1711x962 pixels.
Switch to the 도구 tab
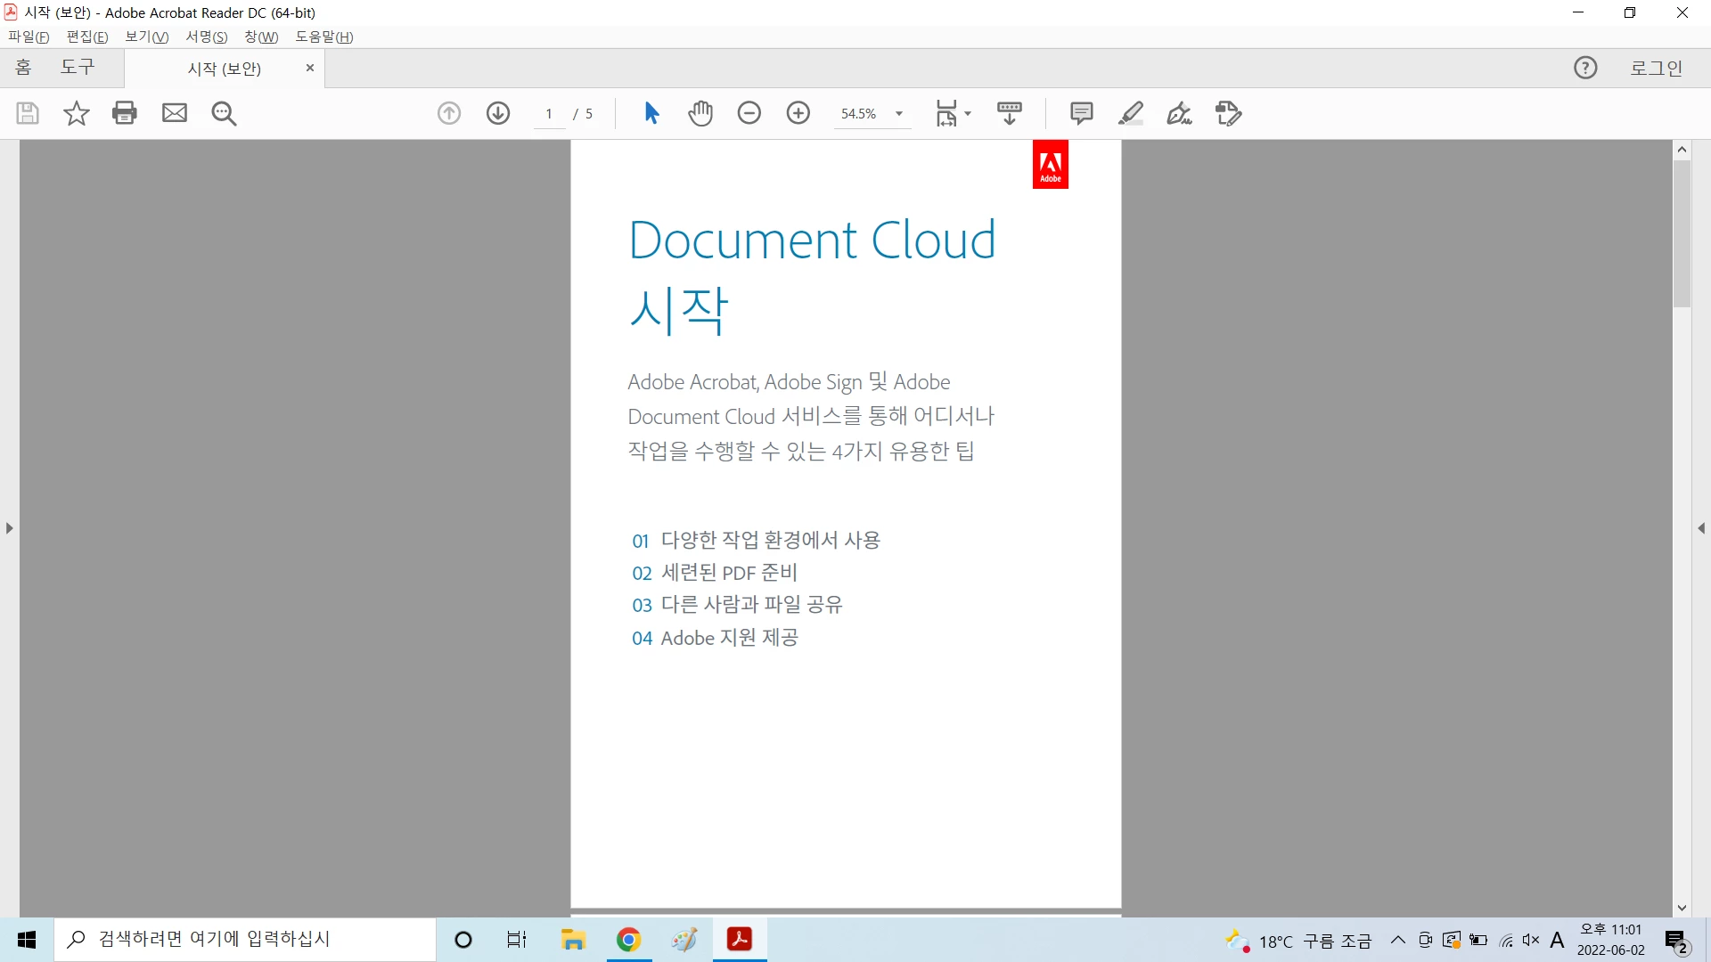click(78, 68)
